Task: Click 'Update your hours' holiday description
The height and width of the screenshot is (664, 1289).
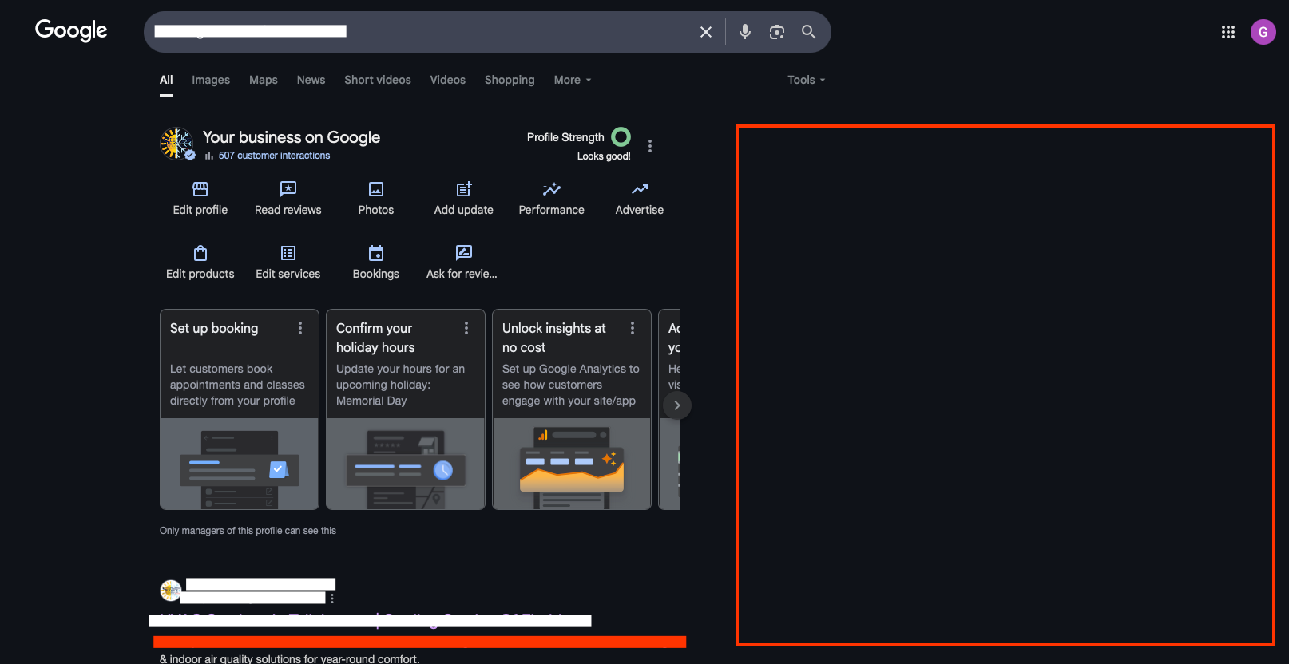Action: pos(400,385)
